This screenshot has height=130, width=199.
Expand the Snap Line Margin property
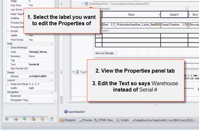point(8,84)
